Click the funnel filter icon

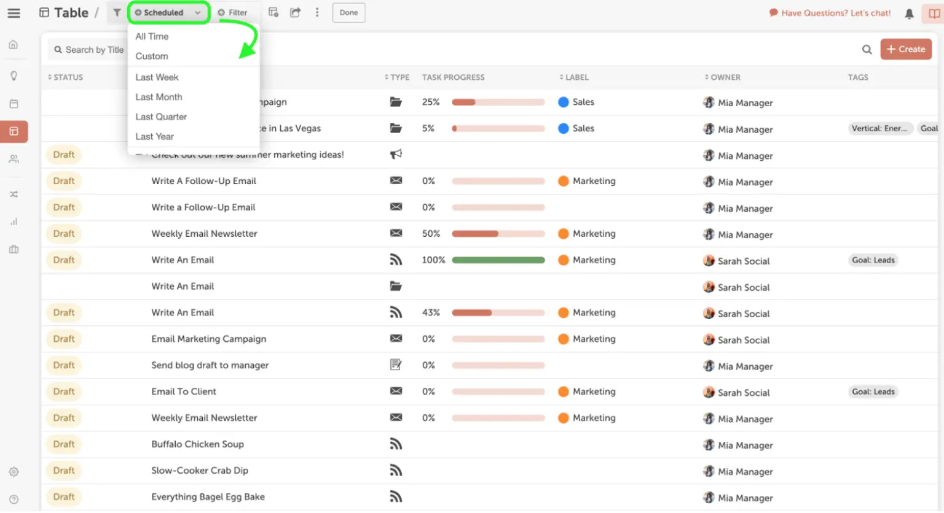pos(117,13)
